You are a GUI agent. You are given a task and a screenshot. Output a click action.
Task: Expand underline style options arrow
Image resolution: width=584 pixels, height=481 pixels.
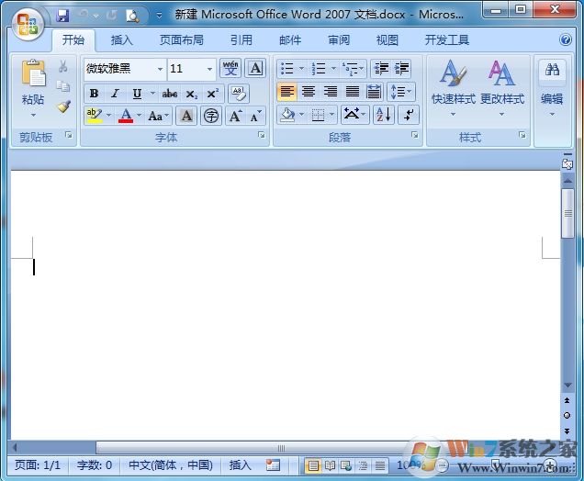(152, 94)
